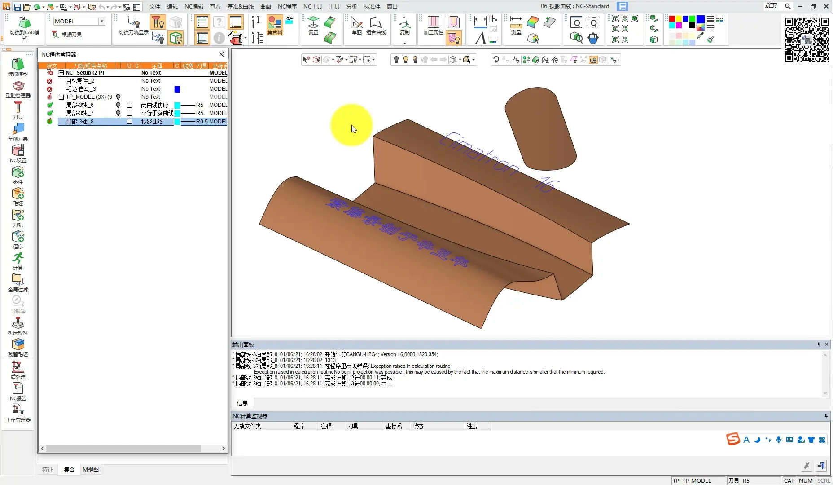Toggle lightbulb visibility of 局部-3轴_7
Screen dimensions: 833x485
point(118,113)
